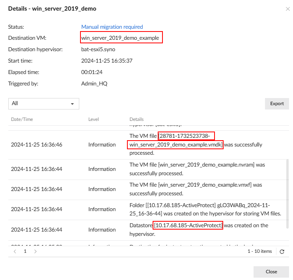Select the nvram file processed log message
This screenshot has width=293, height=280.
tap(197, 169)
